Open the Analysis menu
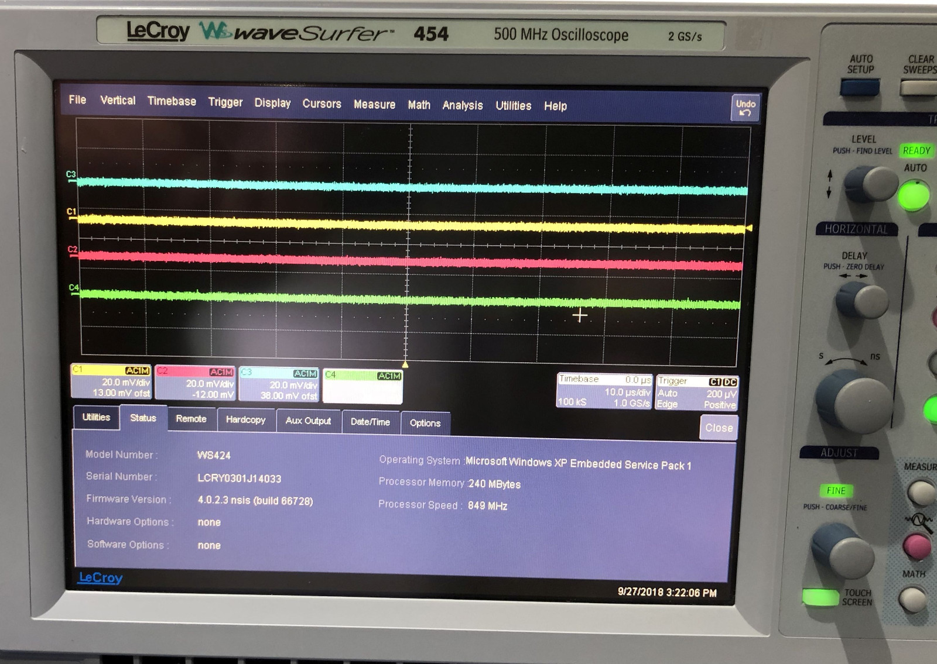 click(x=462, y=106)
